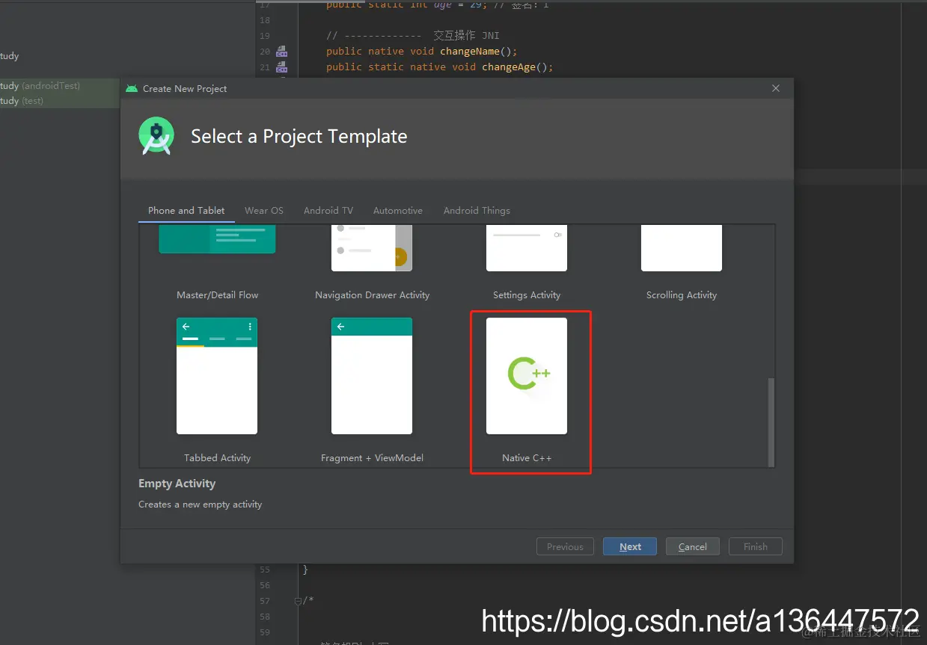Open the Android TV tab
Image resolution: width=927 pixels, height=645 pixels.
pos(328,211)
